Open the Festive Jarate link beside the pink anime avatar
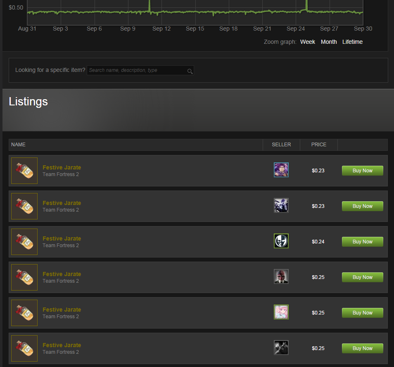394x367 pixels. [62, 310]
